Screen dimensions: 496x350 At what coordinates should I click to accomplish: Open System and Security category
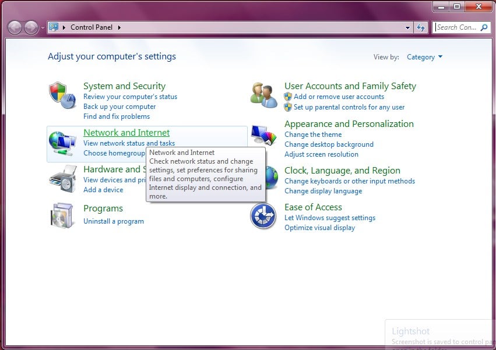point(124,86)
